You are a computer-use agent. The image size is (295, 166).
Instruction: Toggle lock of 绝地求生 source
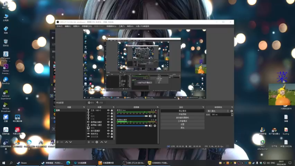click(x=112, y=134)
